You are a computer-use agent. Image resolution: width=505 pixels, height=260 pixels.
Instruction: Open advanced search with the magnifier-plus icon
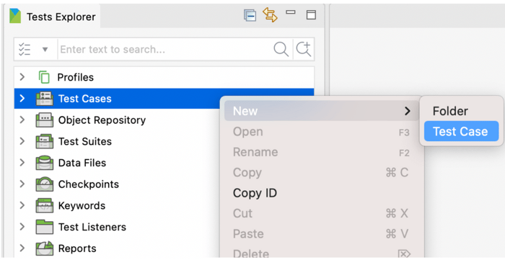304,49
